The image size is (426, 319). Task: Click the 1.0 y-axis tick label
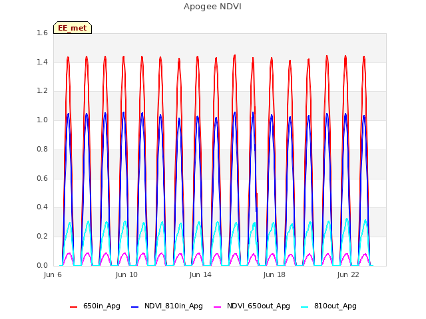[42, 120]
